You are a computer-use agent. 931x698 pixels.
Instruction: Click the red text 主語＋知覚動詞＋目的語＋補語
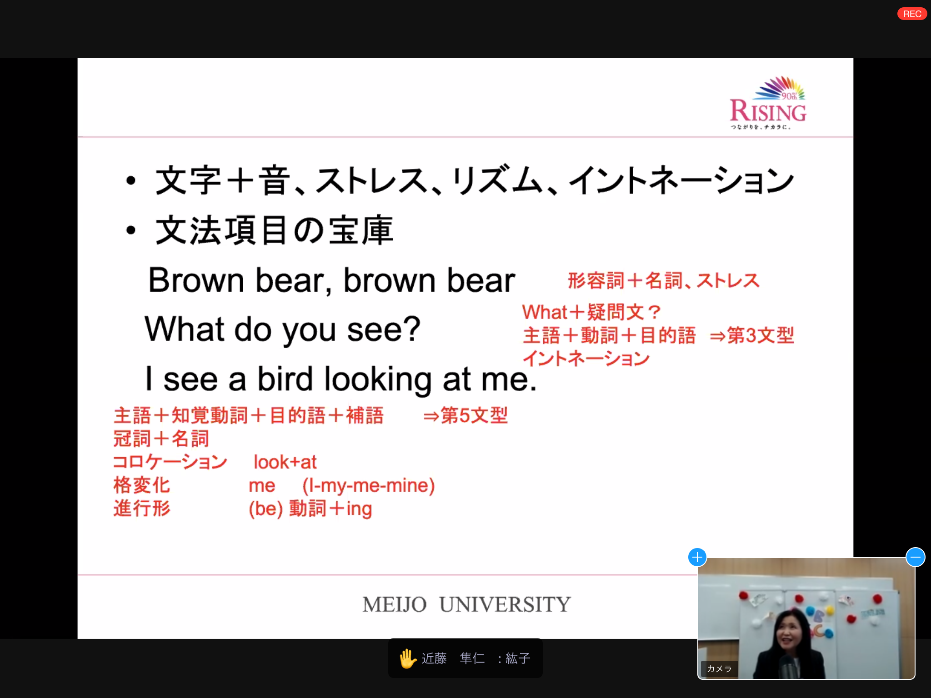coord(249,415)
